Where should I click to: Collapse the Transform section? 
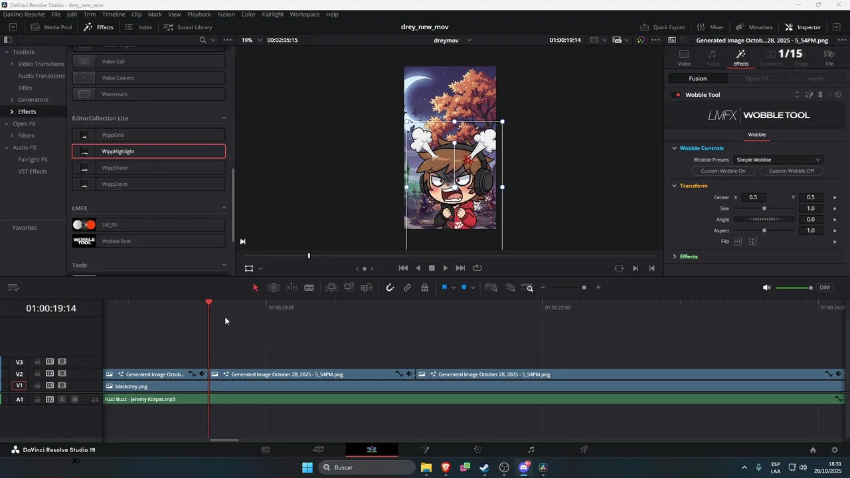[x=674, y=186]
